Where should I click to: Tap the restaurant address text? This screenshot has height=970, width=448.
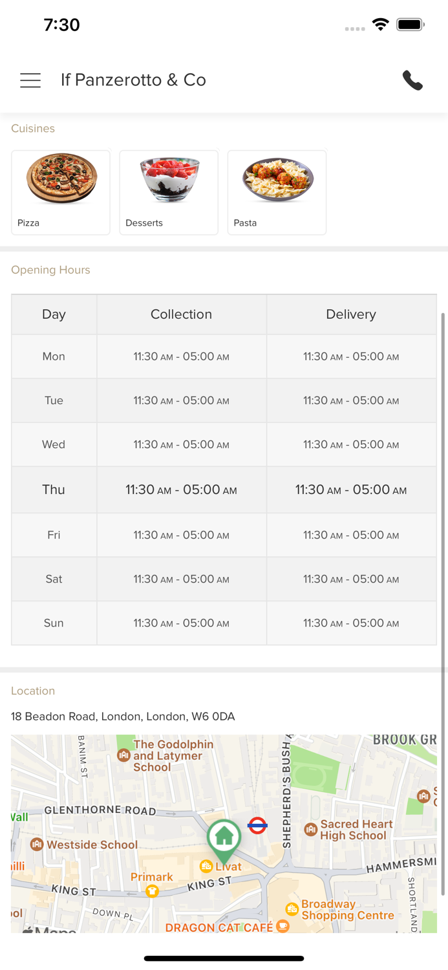pyautogui.click(x=123, y=717)
